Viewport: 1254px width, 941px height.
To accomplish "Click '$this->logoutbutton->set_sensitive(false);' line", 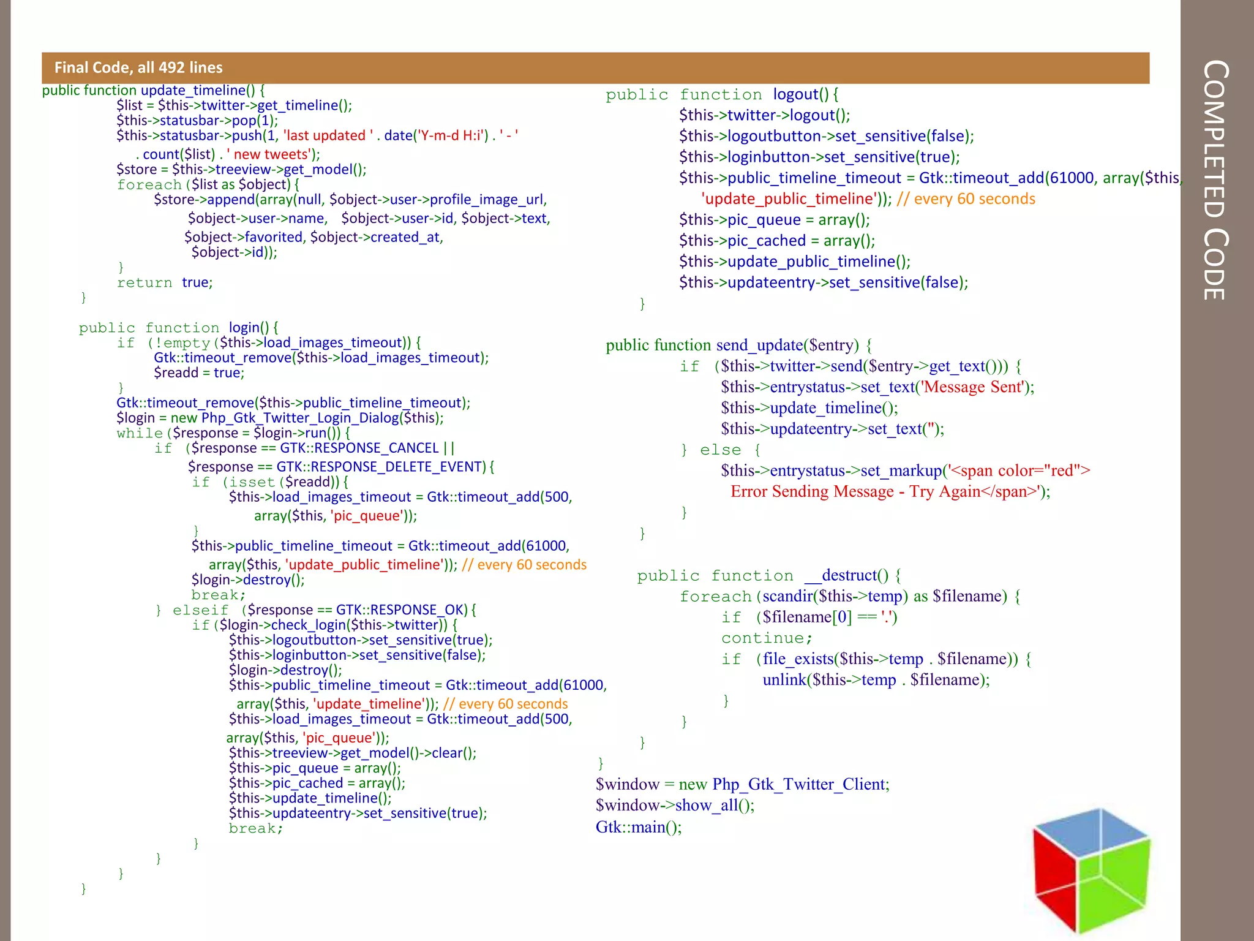I will coord(827,136).
